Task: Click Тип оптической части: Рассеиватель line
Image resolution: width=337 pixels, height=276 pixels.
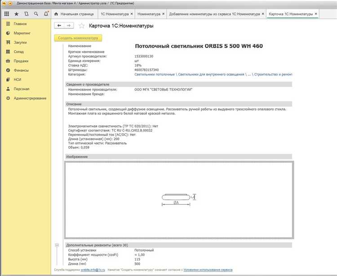Action: click(98, 143)
